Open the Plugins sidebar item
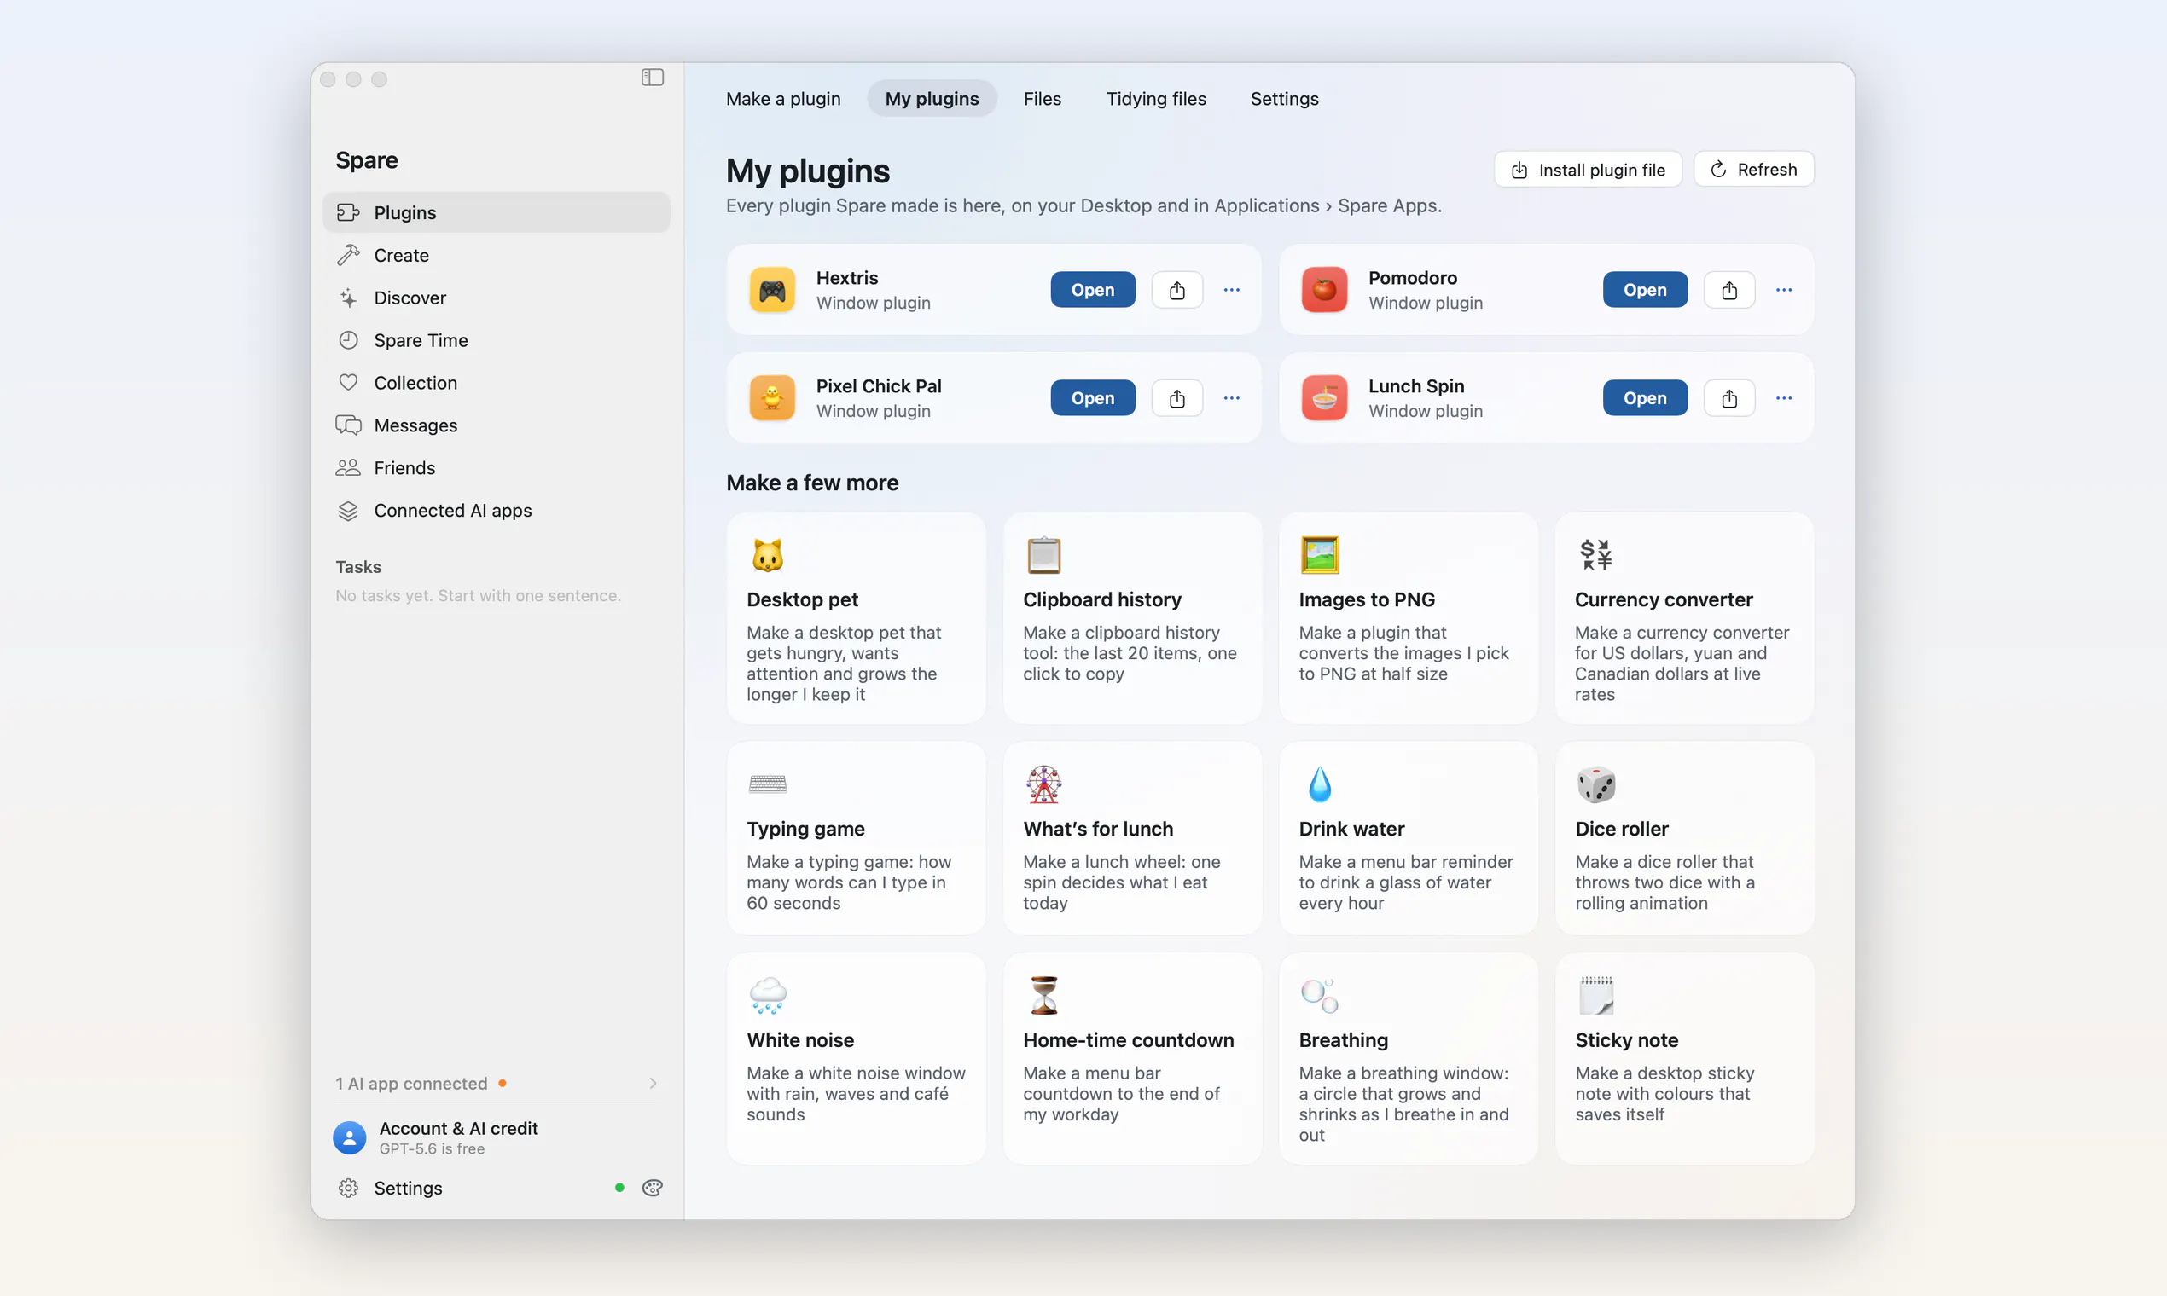This screenshot has width=2167, height=1296. 496,212
